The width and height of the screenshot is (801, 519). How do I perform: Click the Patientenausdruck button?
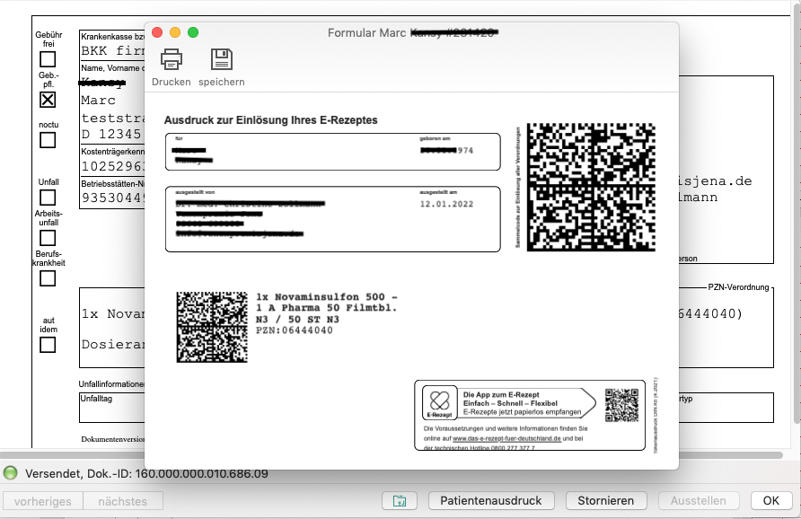point(491,501)
